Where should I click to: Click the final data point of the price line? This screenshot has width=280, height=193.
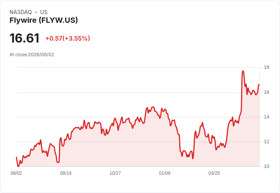point(259,85)
